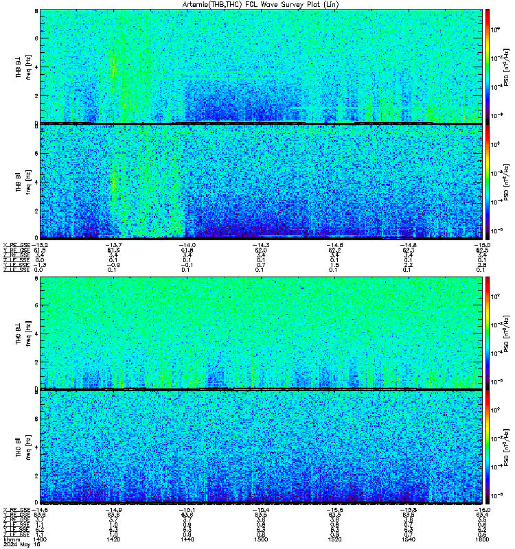This screenshot has width=515, height=549.
Task: Click the 1440 time tick label
Action: pos(187,539)
